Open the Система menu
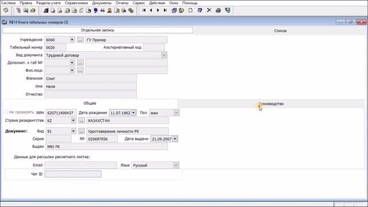This screenshot has width=368, height=207. click(x=8, y=3)
